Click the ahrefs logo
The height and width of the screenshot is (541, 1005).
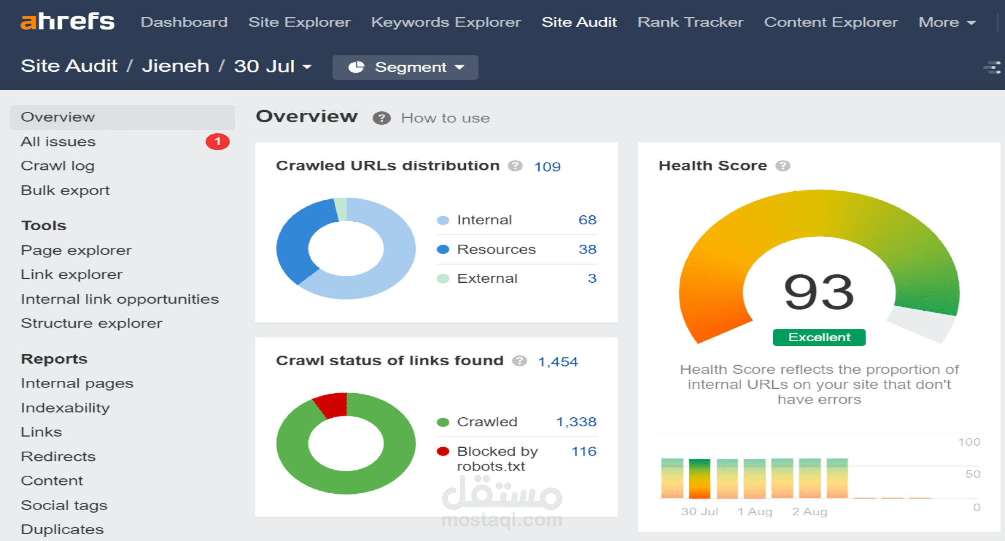coord(68,21)
